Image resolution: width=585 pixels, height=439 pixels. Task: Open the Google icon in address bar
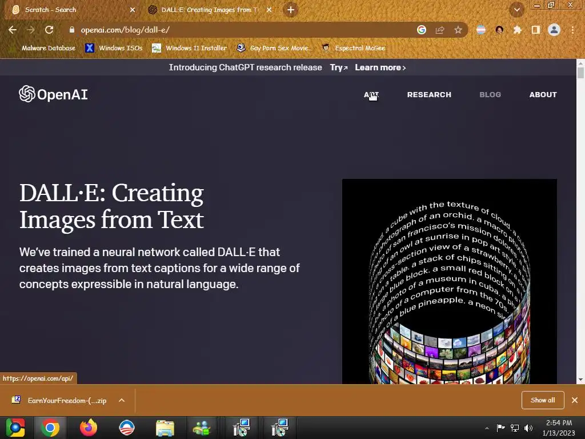(x=422, y=30)
